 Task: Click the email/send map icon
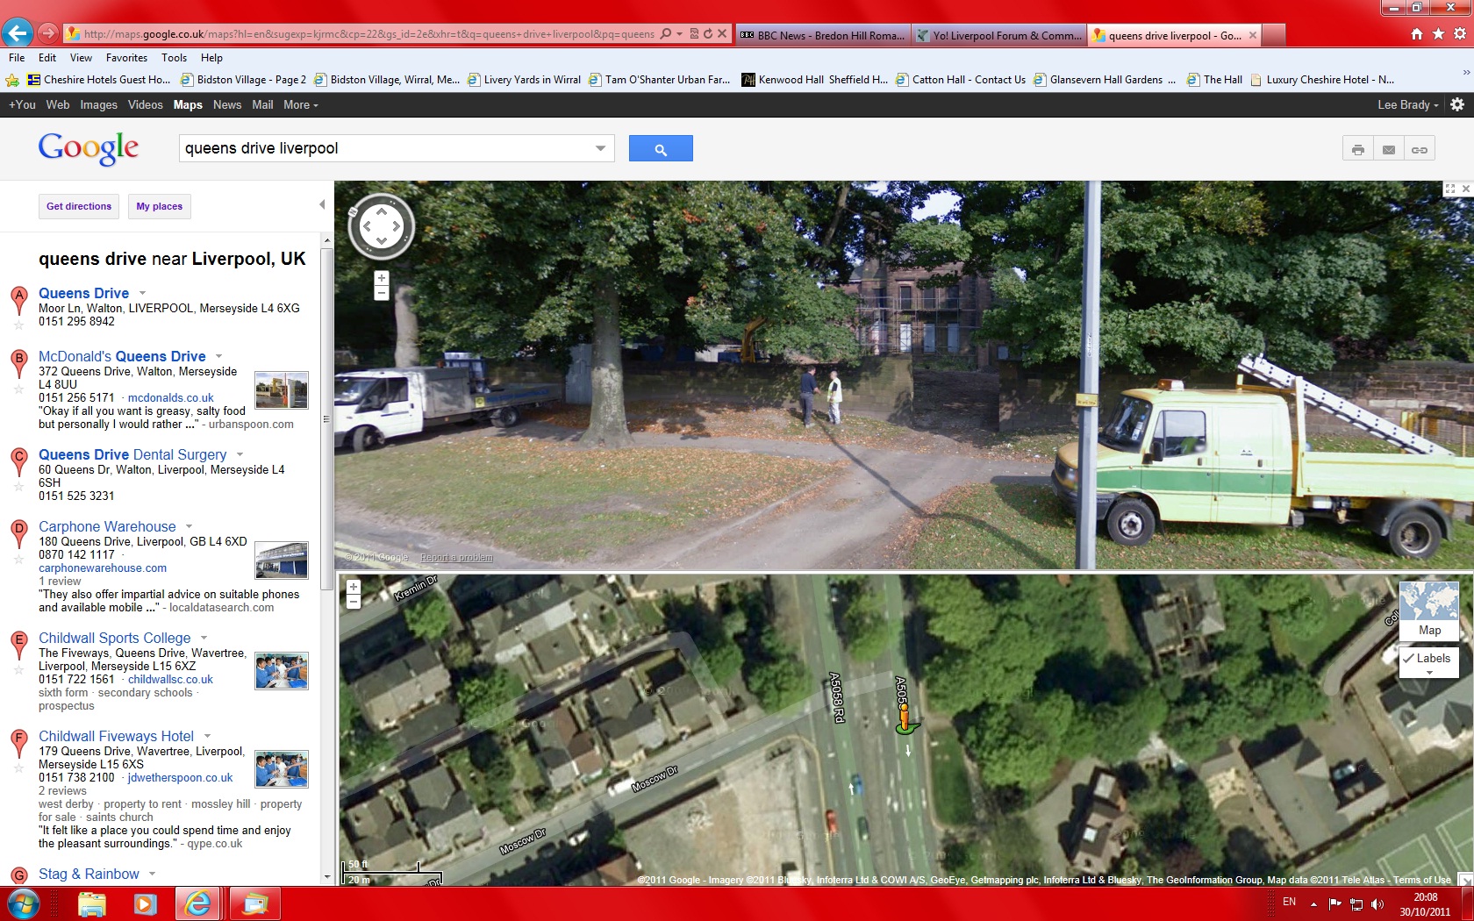pyautogui.click(x=1388, y=150)
